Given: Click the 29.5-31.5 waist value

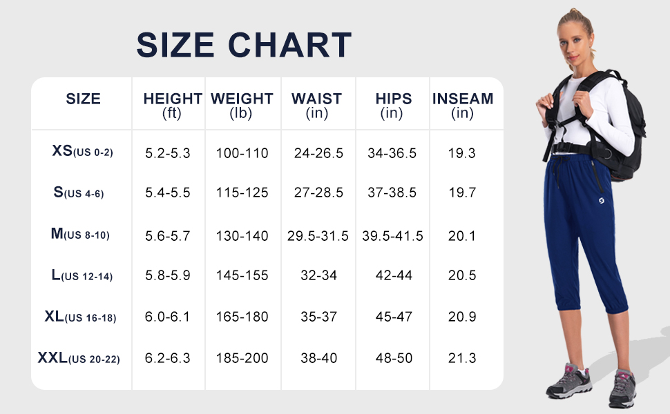Looking at the screenshot, I should click(x=318, y=236).
